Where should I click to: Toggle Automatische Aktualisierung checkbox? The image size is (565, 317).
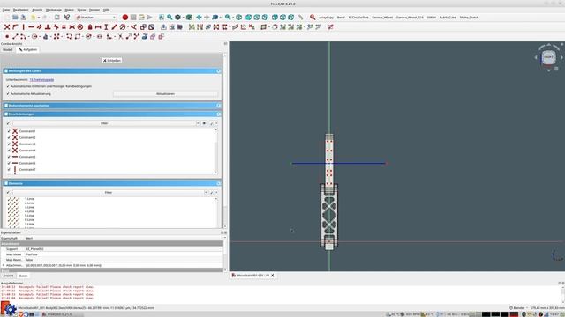[8, 94]
